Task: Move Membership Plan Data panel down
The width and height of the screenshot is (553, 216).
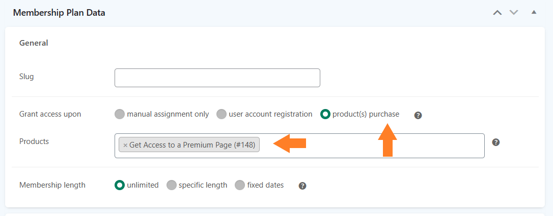Action: pos(514,13)
